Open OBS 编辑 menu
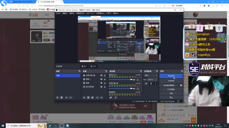 [65, 13]
